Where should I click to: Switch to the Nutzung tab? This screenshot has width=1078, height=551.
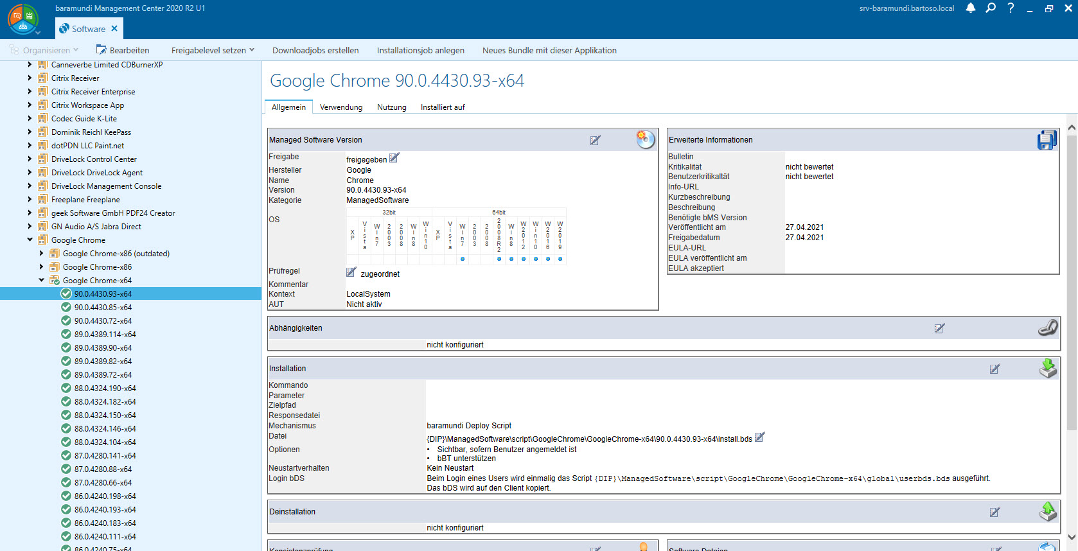click(392, 107)
